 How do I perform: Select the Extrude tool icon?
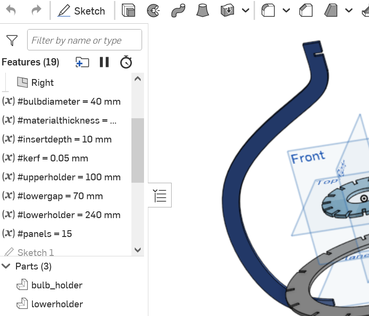[128, 11]
